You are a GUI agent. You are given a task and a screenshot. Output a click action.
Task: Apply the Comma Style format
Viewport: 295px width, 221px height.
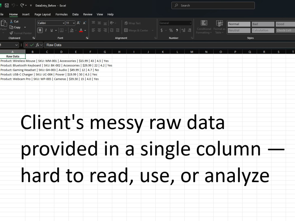(x=177, y=30)
